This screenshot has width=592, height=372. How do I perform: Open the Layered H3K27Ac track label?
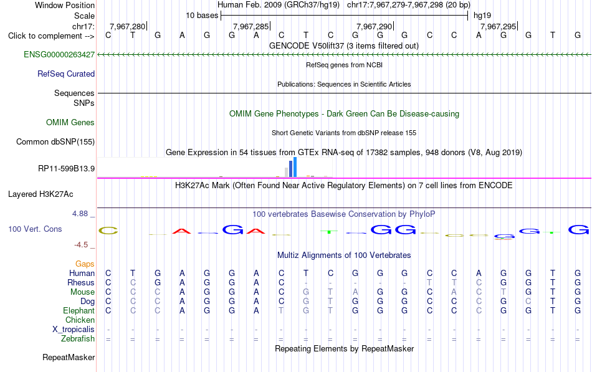tap(41, 194)
